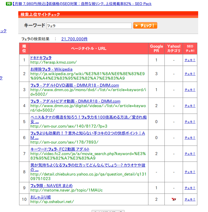Screen dimensions: 208x212
Task: Open the 21,700,000件 search results link
Action: pos(74,39)
